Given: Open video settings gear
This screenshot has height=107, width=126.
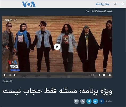Looking at the screenshot, I should (x=104, y=75).
